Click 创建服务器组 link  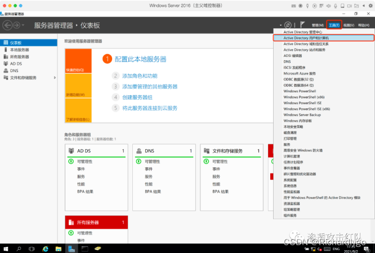tap(137, 97)
